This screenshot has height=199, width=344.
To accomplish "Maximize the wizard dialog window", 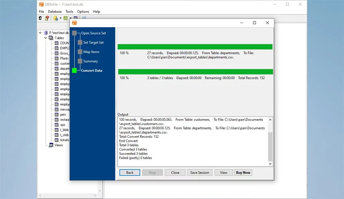I will [x=254, y=23].
